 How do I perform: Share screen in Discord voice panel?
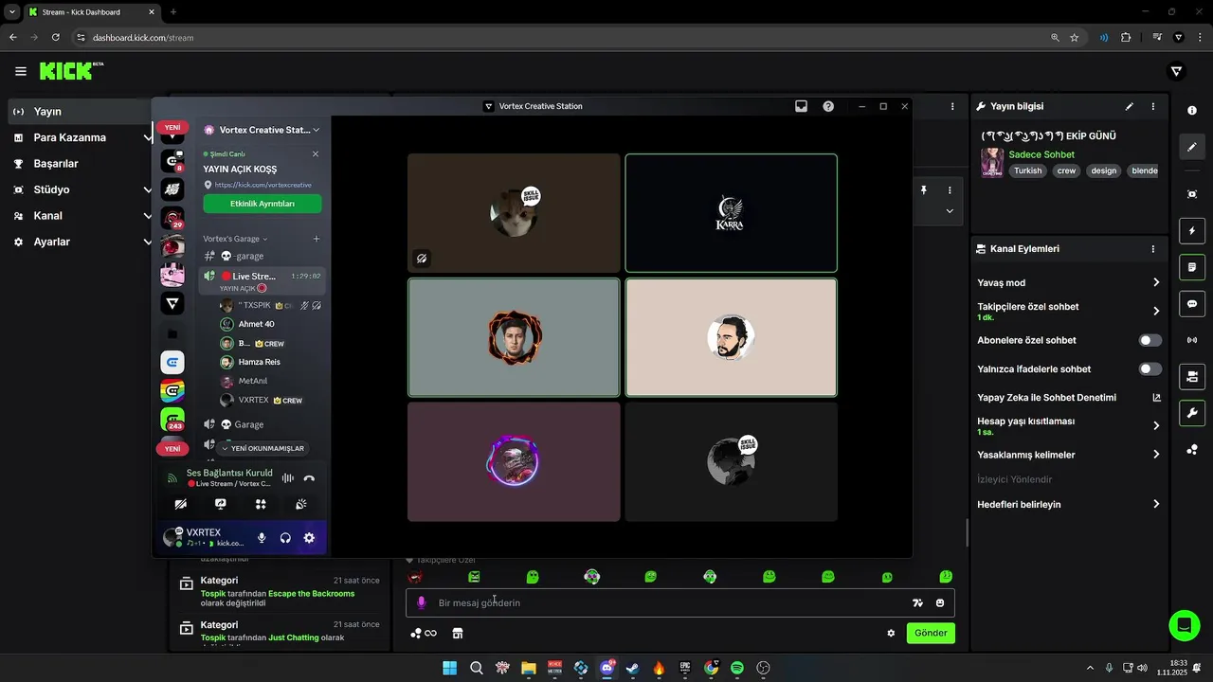coord(221,504)
